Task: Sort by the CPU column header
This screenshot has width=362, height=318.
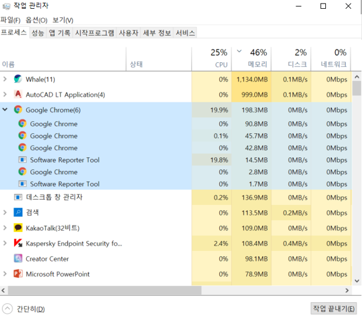Action: coord(212,59)
